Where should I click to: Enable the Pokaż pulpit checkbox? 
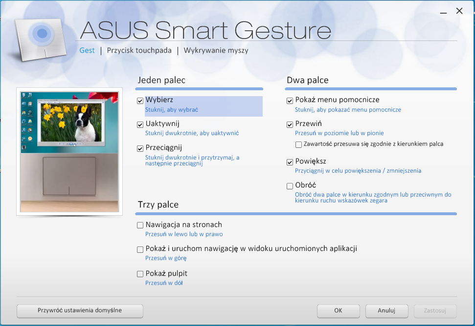tap(140, 274)
